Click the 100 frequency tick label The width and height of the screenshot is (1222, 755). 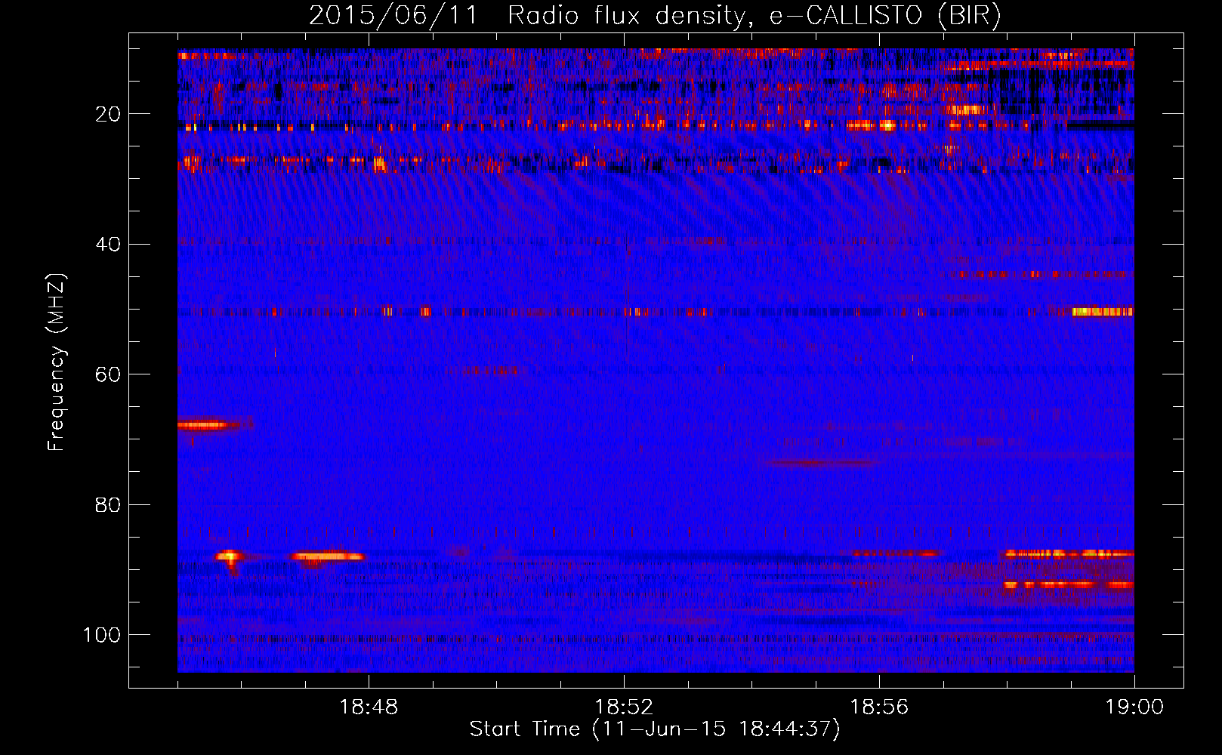[x=102, y=635]
